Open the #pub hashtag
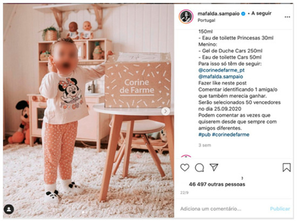The image size is (297, 223). [x=205, y=135]
